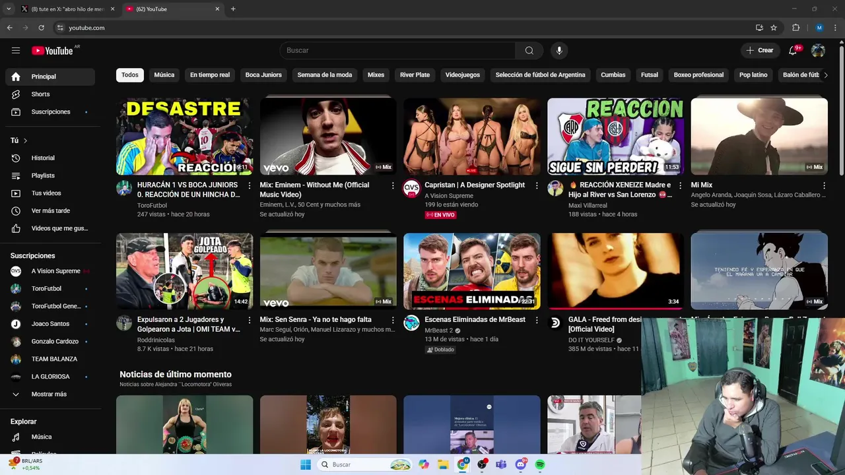
Task: Open the GALA Freed from desire thumbnail
Action: 615,271
